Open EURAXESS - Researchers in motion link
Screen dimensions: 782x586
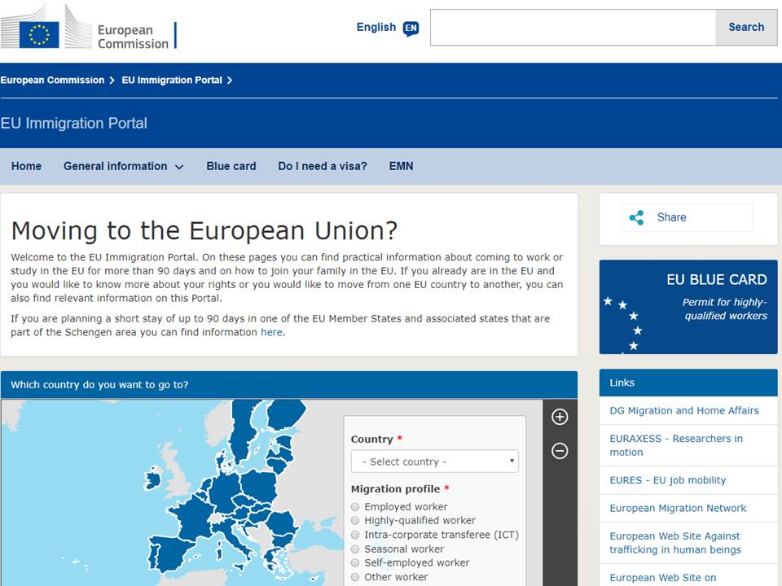(676, 445)
